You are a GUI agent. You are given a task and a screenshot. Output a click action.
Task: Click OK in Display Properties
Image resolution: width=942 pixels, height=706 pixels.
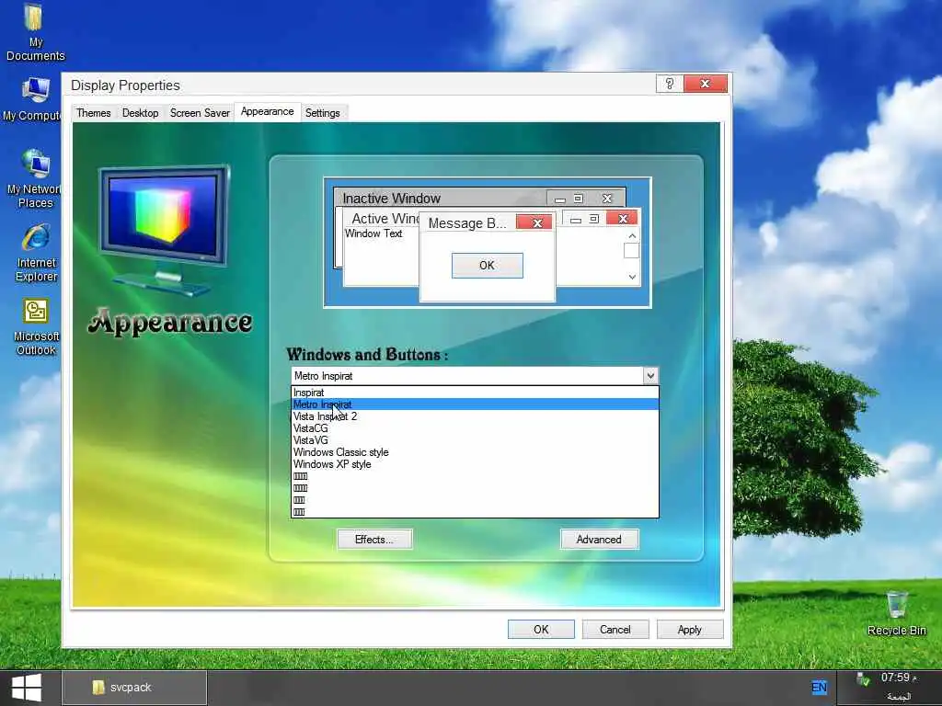541,629
